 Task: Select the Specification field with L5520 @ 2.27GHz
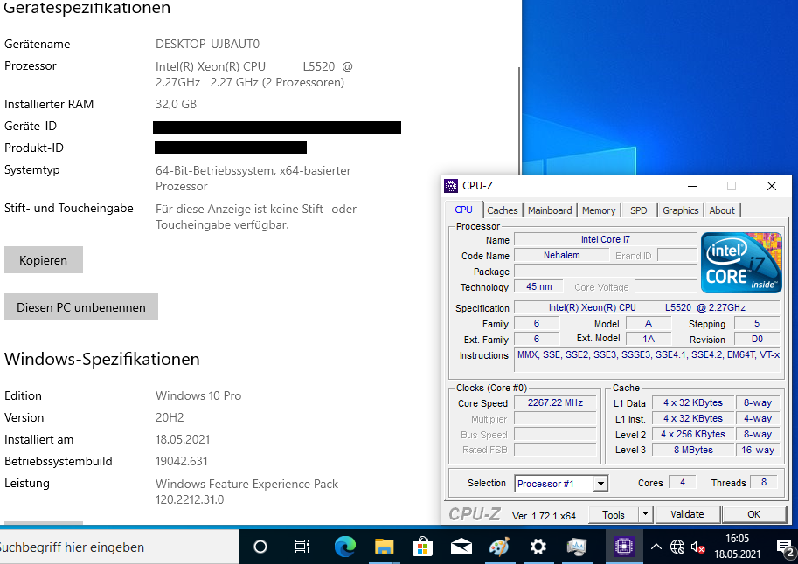point(647,307)
